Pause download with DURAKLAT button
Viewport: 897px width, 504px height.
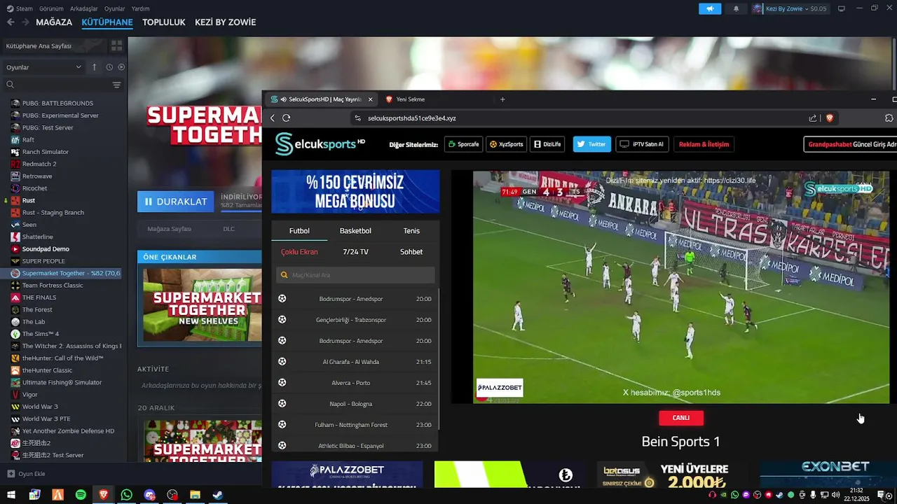(176, 202)
